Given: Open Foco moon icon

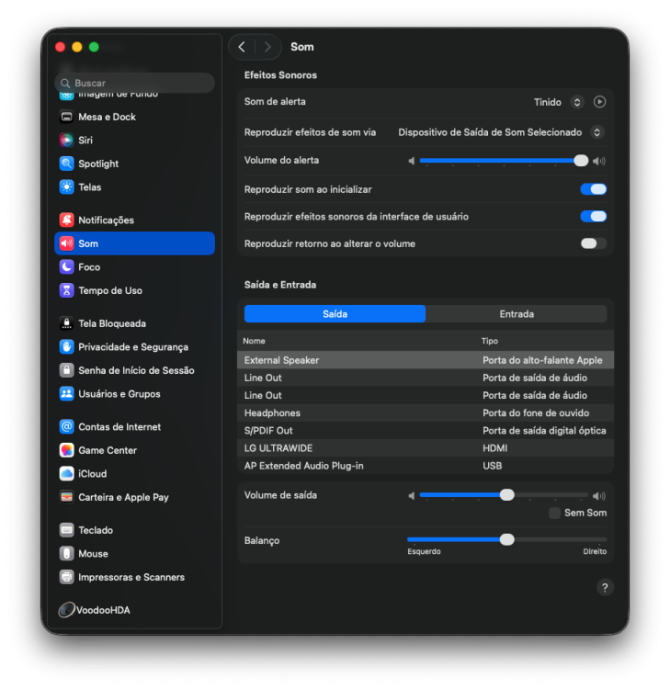Looking at the screenshot, I should [x=66, y=266].
